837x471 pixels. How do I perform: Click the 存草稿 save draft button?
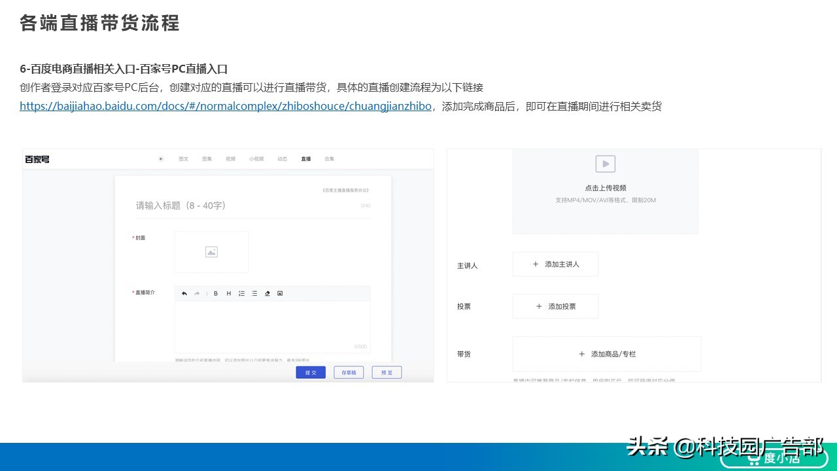coord(349,372)
